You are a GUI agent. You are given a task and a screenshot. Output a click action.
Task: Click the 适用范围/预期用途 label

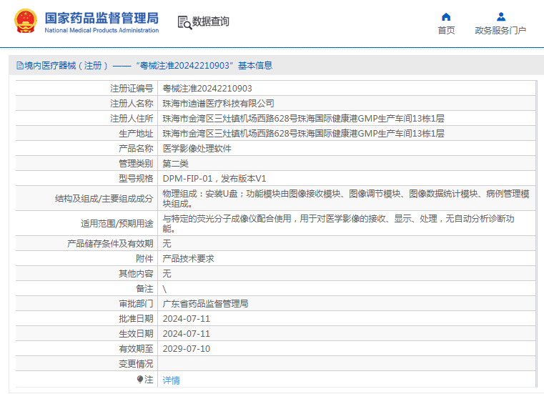[117, 224]
